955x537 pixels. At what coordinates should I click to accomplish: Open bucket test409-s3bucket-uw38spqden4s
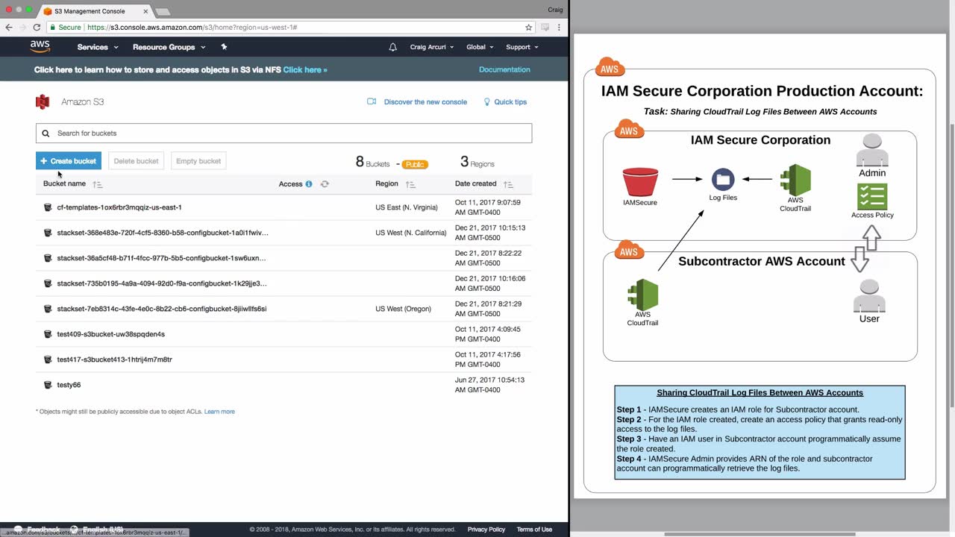coord(111,334)
